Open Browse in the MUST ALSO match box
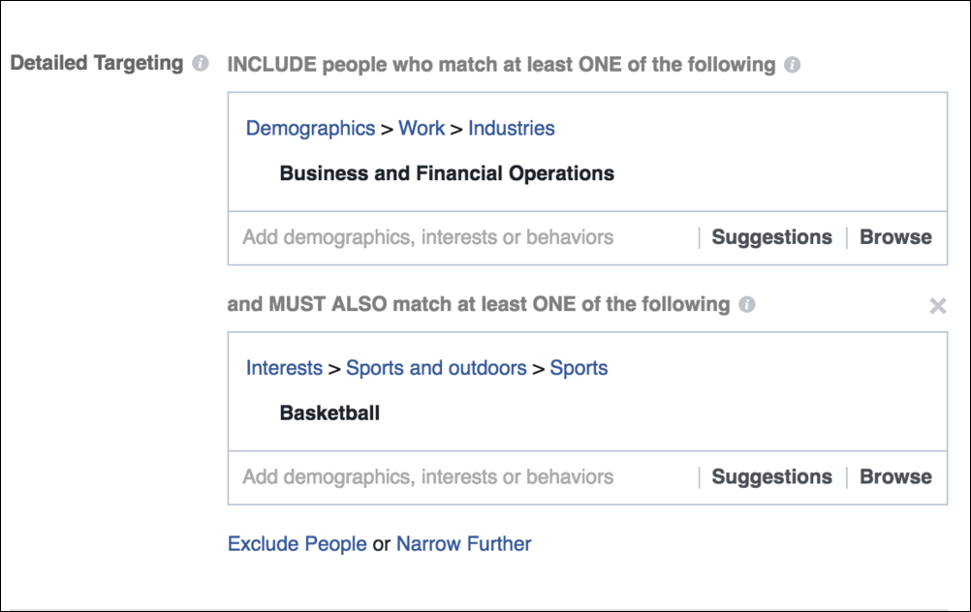 click(x=895, y=476)
